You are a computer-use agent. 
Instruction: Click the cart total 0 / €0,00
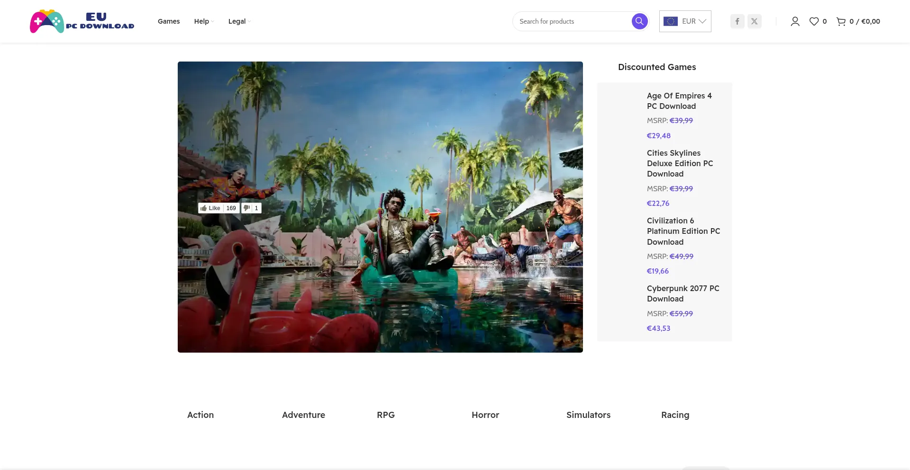click(x=864, y=21)
